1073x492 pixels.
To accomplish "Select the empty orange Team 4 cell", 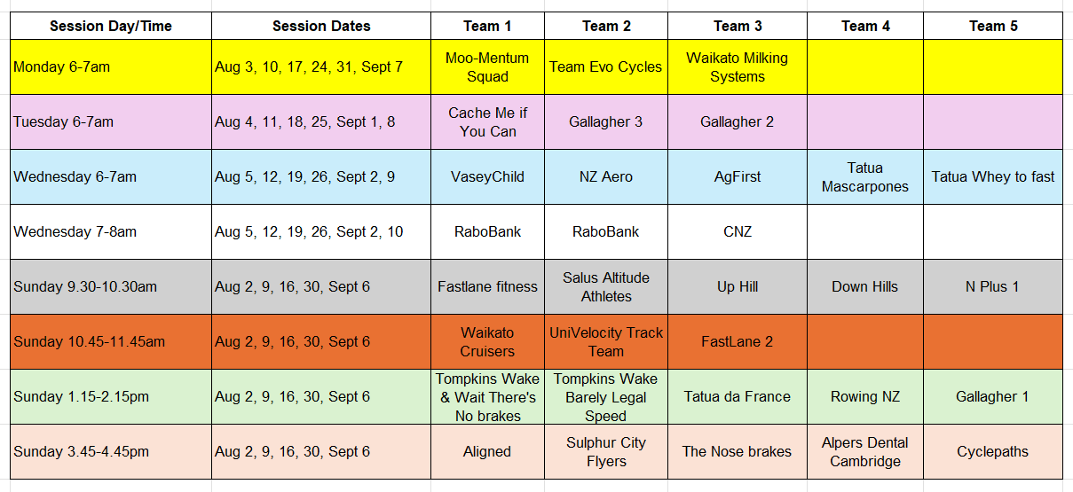I will pos(865,341).
